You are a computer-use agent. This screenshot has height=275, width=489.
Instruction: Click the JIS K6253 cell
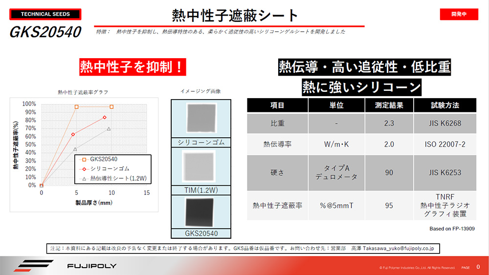pyautogui.click(x=445, y=172)
